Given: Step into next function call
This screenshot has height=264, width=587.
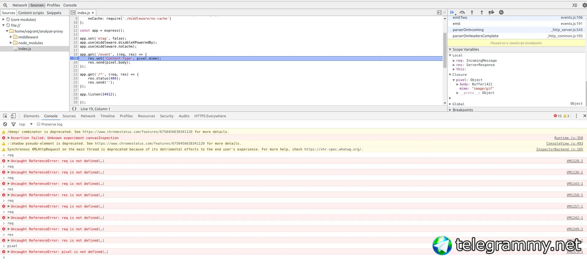Looking at the screenshot, I should point(472,13).
